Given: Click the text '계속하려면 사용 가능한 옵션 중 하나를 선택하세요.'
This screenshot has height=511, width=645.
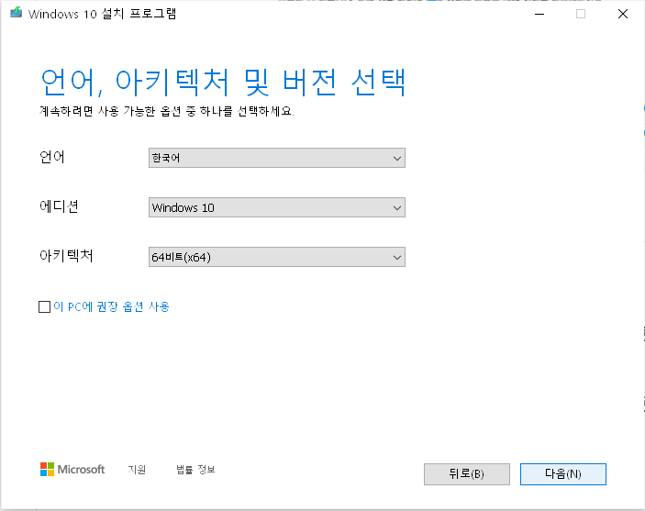Looking at the screenshot, I should tap(167, 111).
